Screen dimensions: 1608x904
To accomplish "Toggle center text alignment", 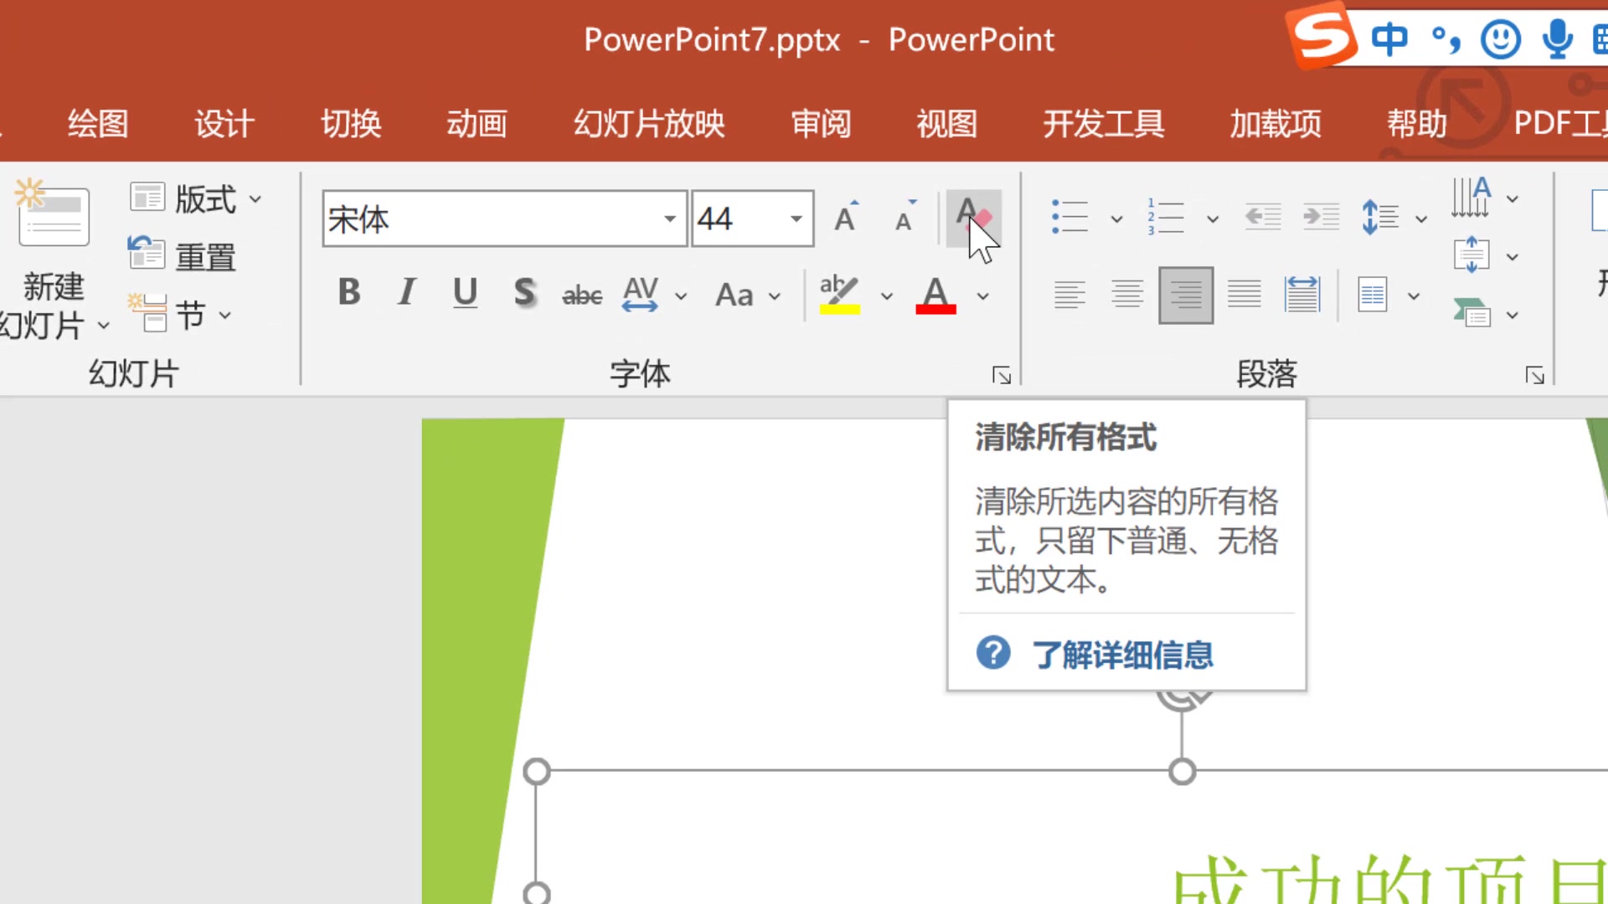I will pyautogui.click(x=1127, y=295).
